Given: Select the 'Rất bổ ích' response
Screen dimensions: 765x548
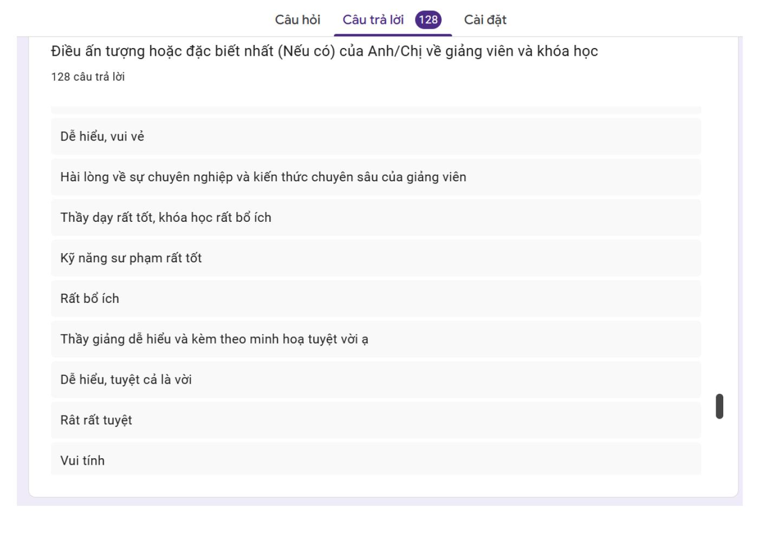Looking at the screenshot, I should 90,299.
